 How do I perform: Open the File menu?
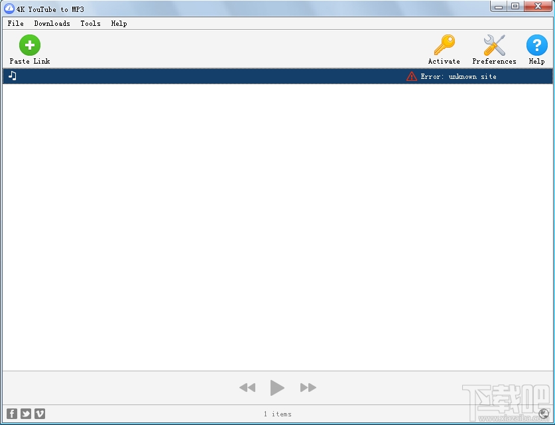point(15,23)
